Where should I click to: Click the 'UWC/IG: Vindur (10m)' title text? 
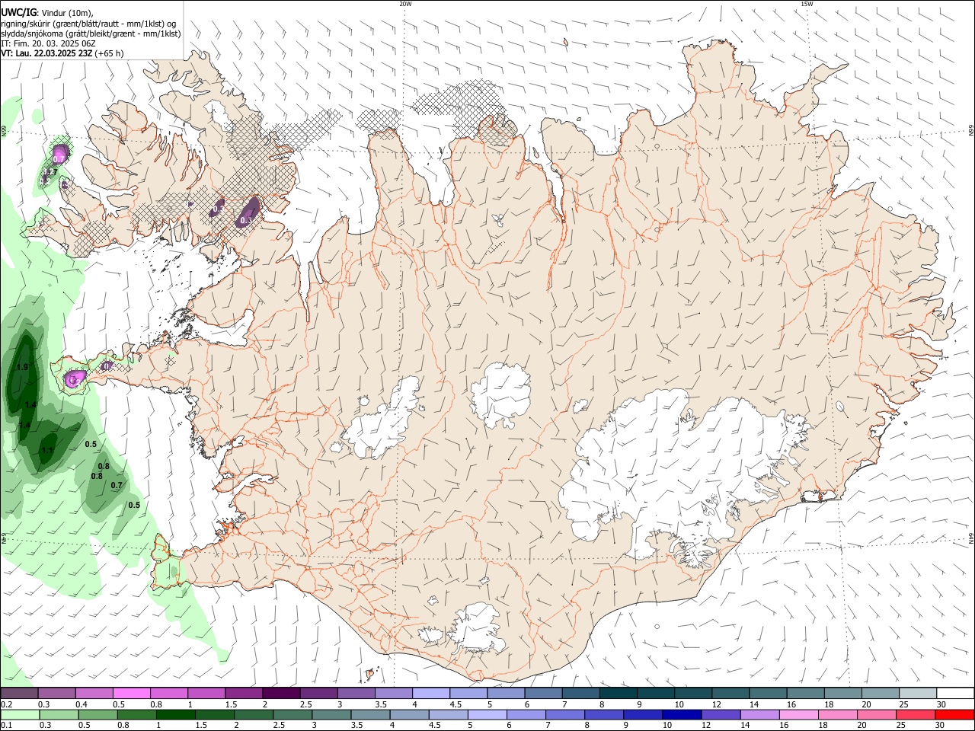[47, 13]
